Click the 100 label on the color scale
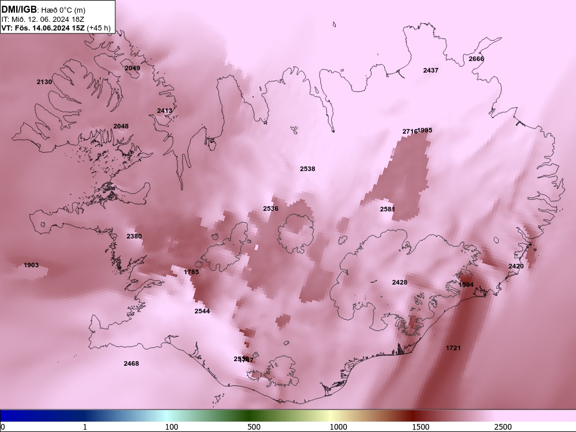The image size is (576, 432). click(x=172, y=427)
